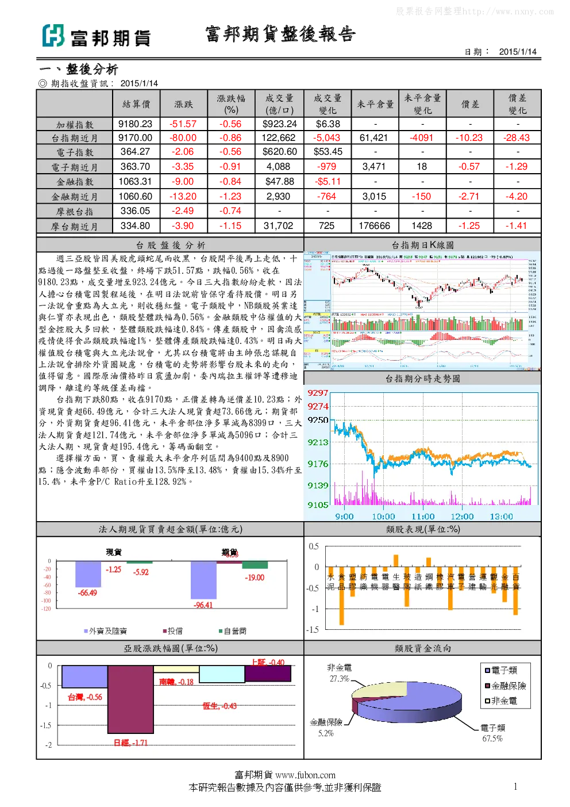Viewport: 570px width, 807px height.
Task: Select the 電子期近月 row label
Action: point(75,167)
